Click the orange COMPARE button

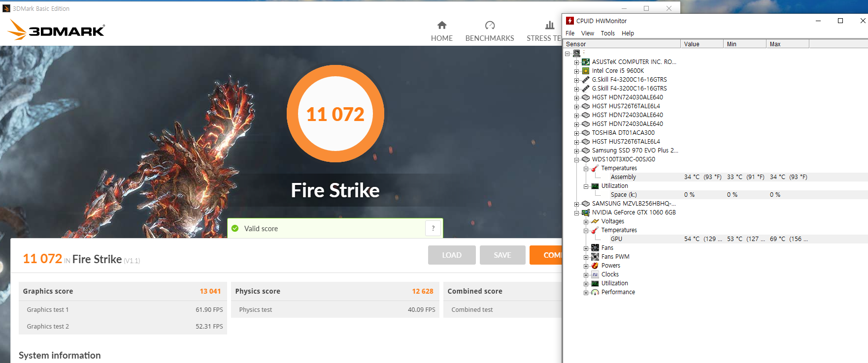tap(546, 255)
